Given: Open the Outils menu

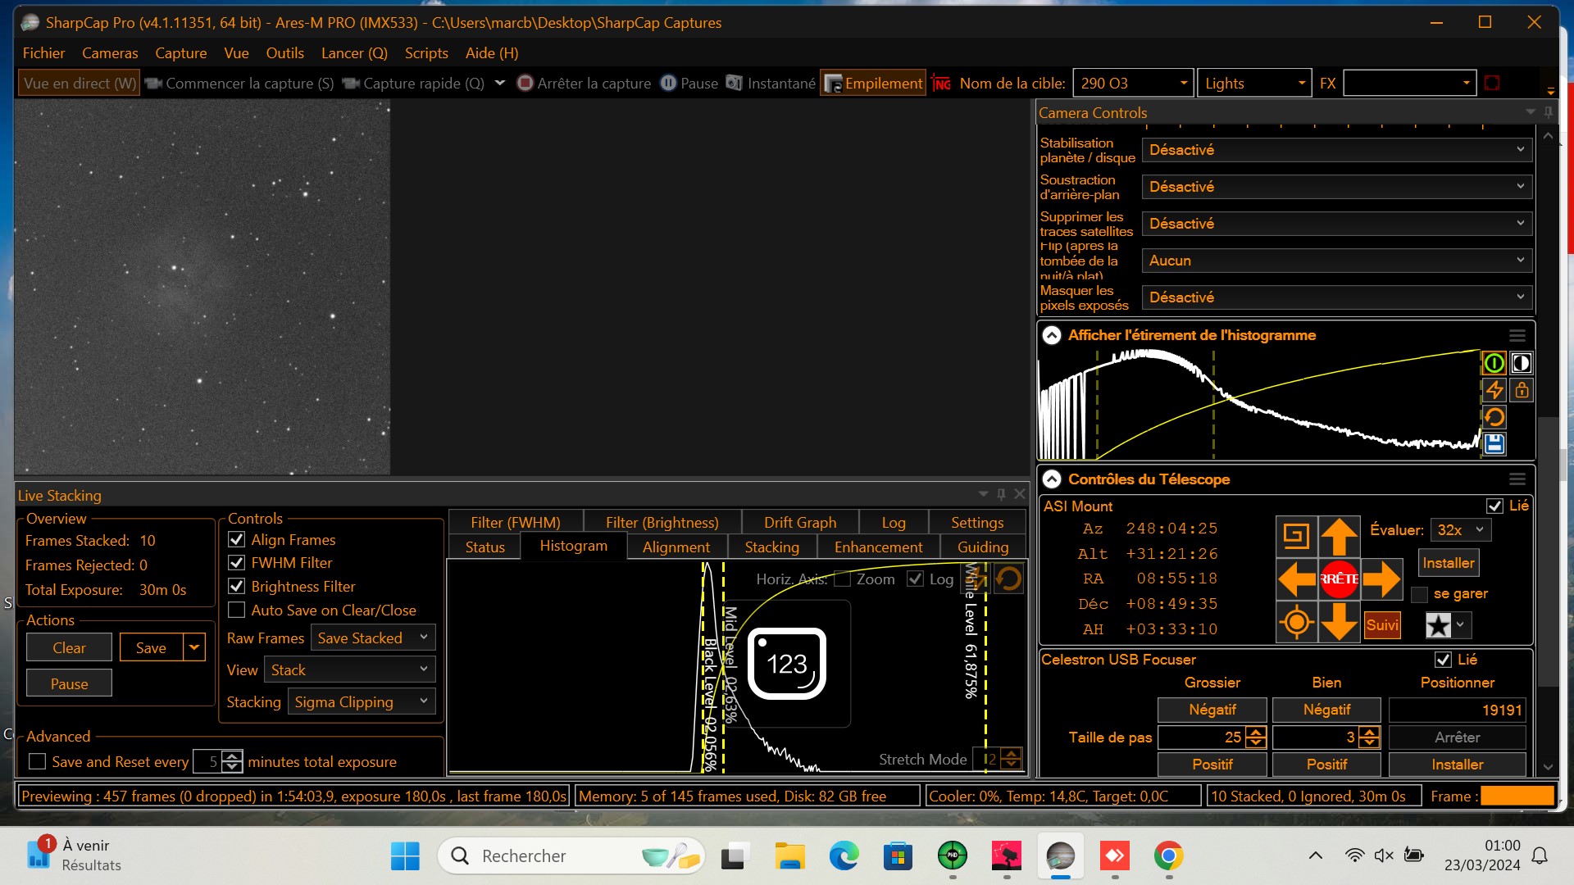Looking at the screenshot, I should [284, 53].
